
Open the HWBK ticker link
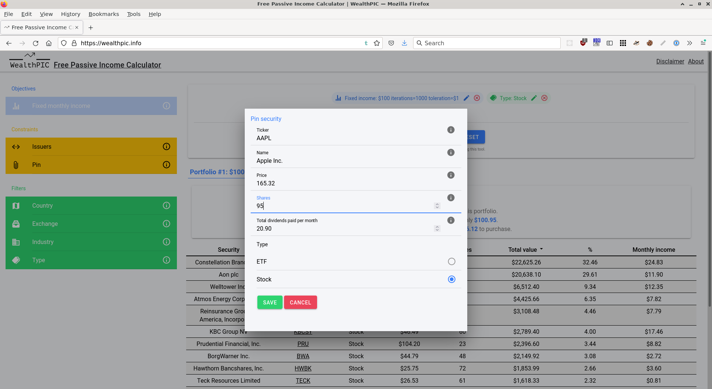coord(303,368)
